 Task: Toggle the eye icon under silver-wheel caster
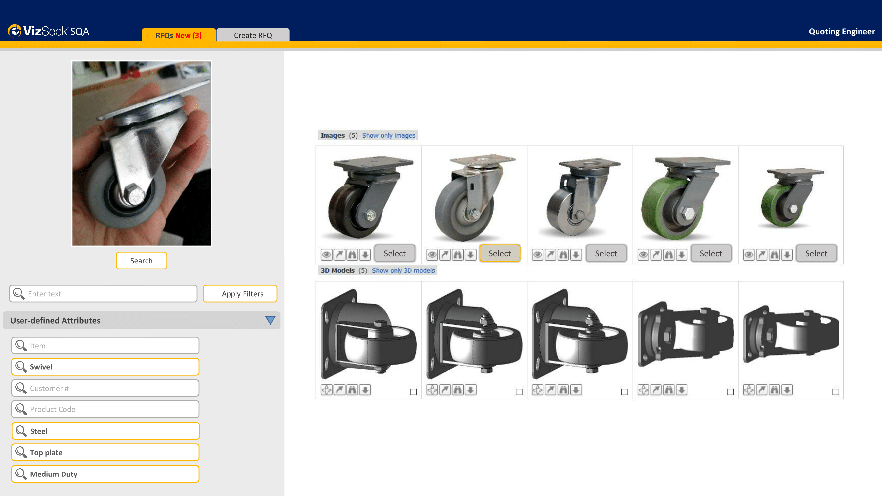pos(538,254)
